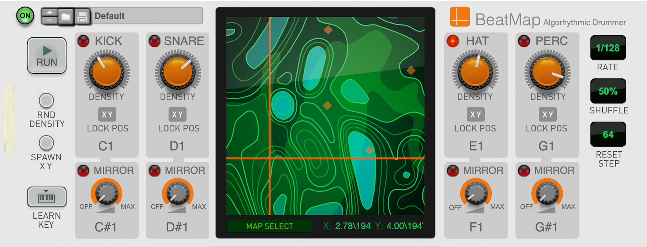Adjust the PERC density knob

(547, 72)
